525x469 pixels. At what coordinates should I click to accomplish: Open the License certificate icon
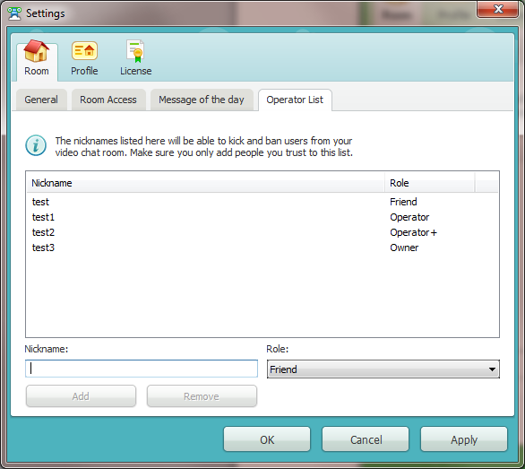(x=135, y=51)
